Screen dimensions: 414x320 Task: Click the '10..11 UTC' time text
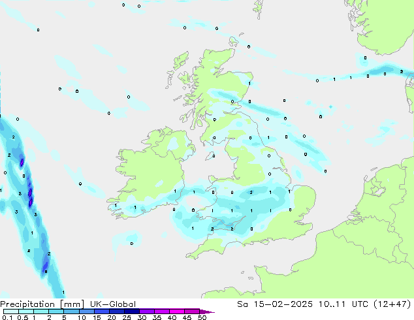343,304
